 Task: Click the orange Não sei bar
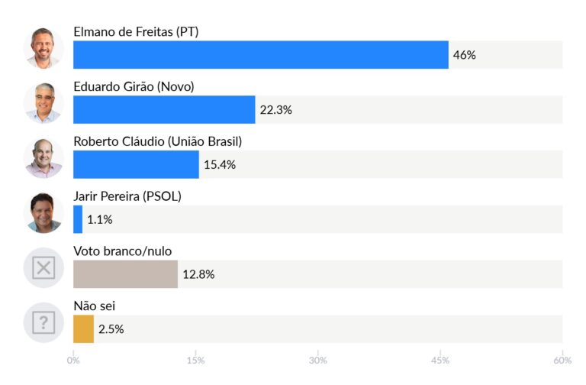83,329
